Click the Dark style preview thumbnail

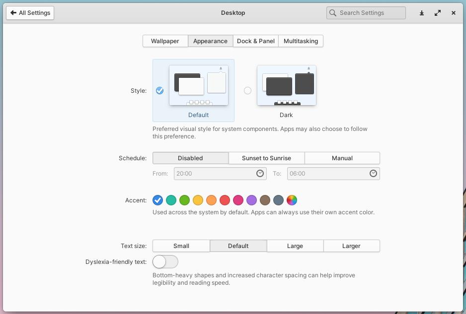(x=286, y=85)
